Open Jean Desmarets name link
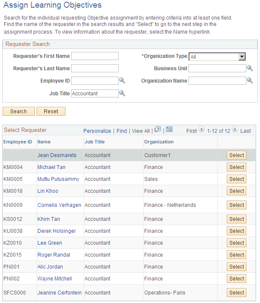 click(57, 155)
